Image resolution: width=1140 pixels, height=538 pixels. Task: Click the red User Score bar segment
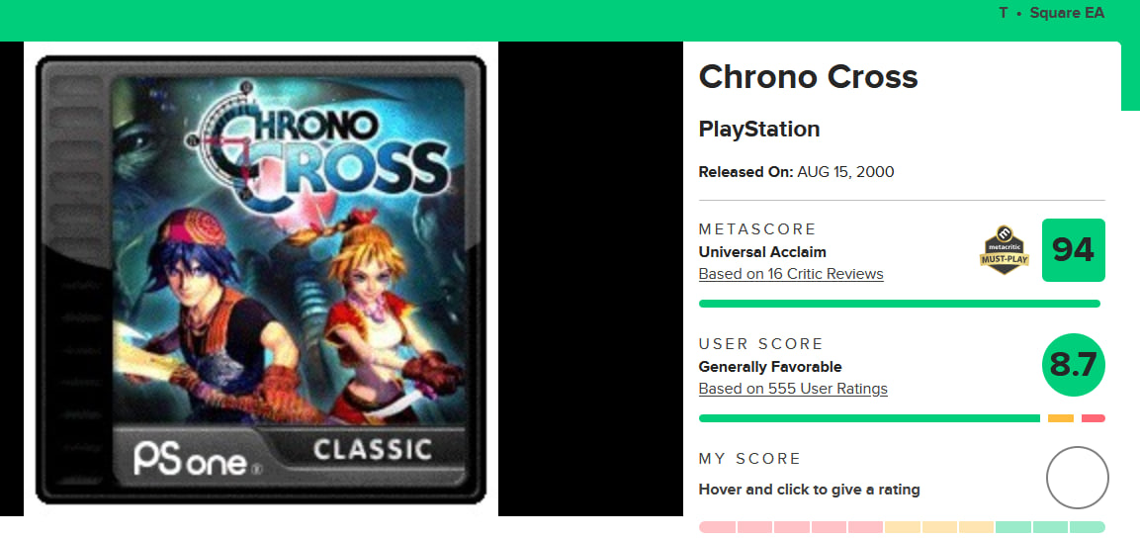[1093, 418]
